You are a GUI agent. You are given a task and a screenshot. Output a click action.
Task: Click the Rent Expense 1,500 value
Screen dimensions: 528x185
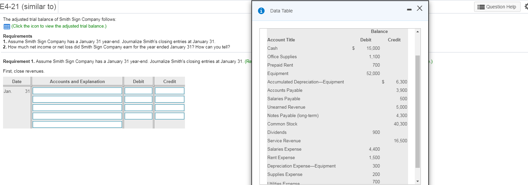click(x=374, y=157)
